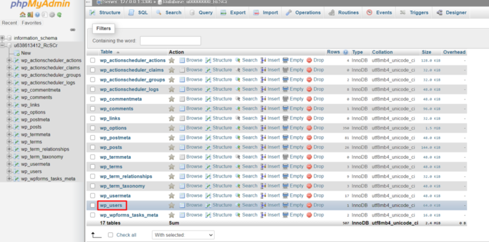The image size is (489, 242).
Task: Click Empty icon for wp_comments row
Action: 285,109
